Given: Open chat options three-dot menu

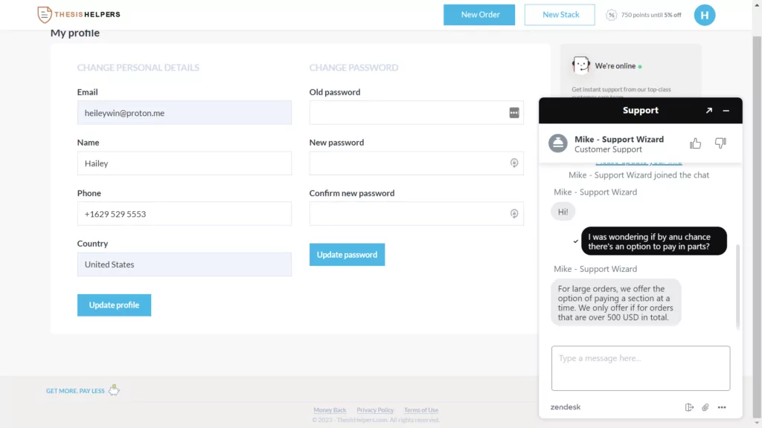Looking at the screenshot, I should click(x=722, y=407).
